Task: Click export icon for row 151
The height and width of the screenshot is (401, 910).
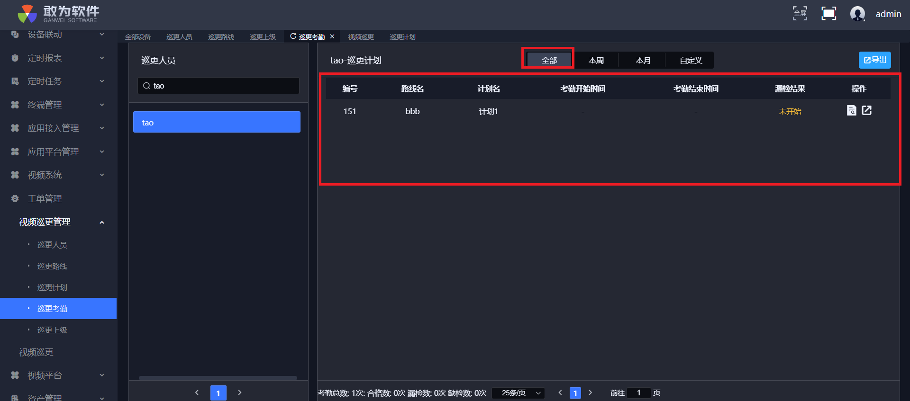Action: (x=867, y=110)
